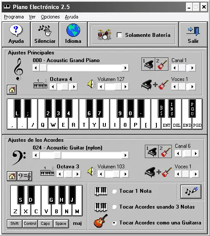Toggle the Caps chord modifier button
Image resolution: width=210 pixels, height=236 pixels.
(x=45, y=224)
